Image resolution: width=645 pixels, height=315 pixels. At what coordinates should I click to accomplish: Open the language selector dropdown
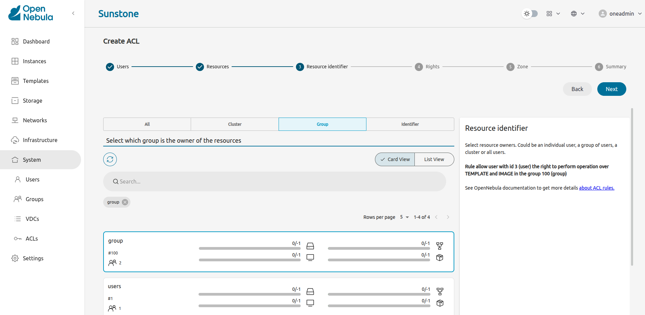577,13
